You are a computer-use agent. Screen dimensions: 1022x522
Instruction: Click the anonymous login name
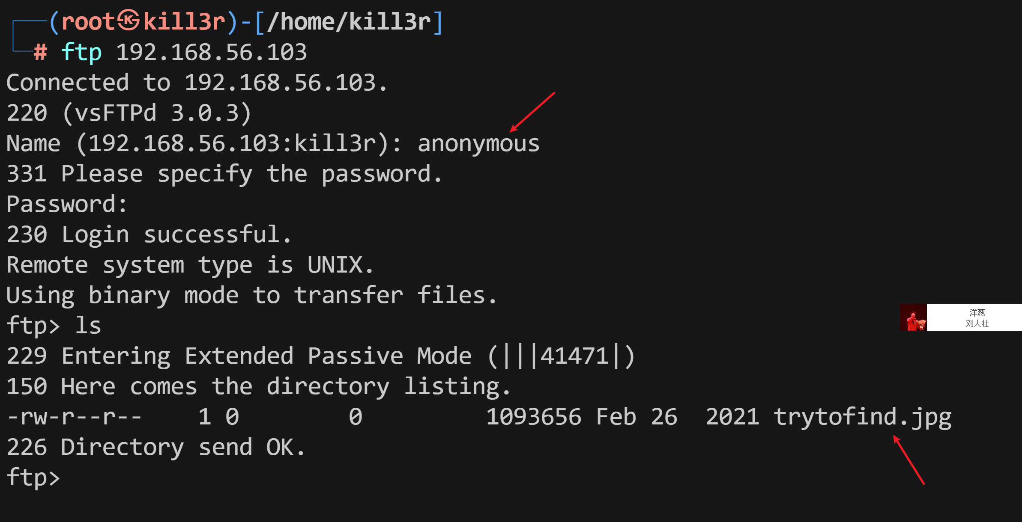pos(478,143)
